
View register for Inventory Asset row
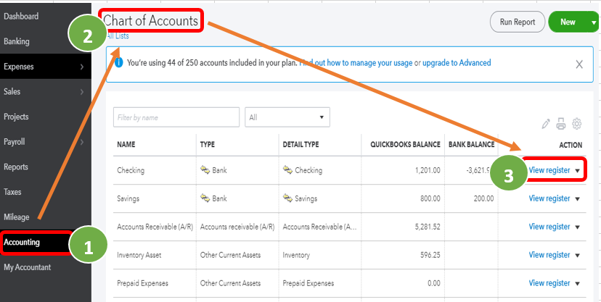tap(549, 255)
